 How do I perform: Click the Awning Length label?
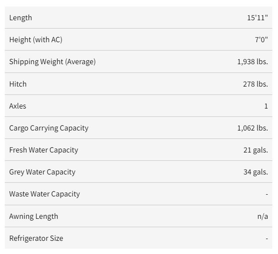coord(34,216)
